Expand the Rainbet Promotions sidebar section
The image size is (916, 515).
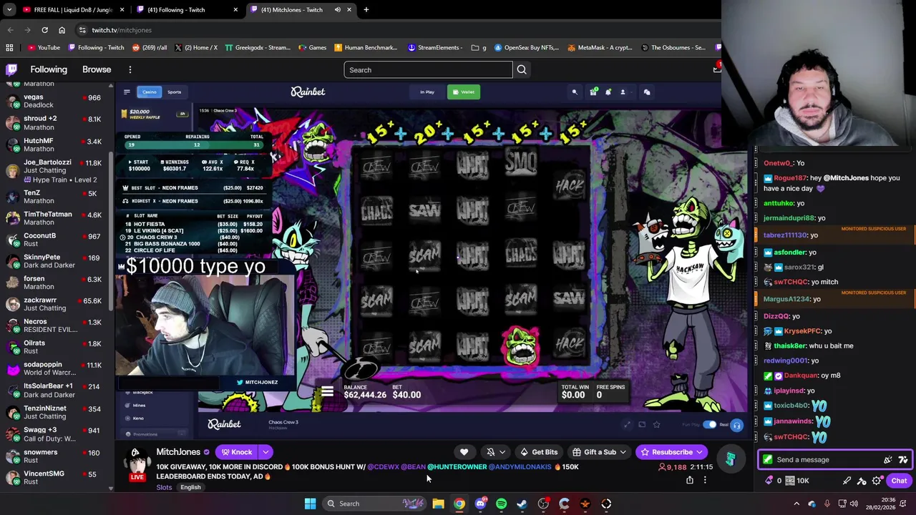tap(181, 434)
